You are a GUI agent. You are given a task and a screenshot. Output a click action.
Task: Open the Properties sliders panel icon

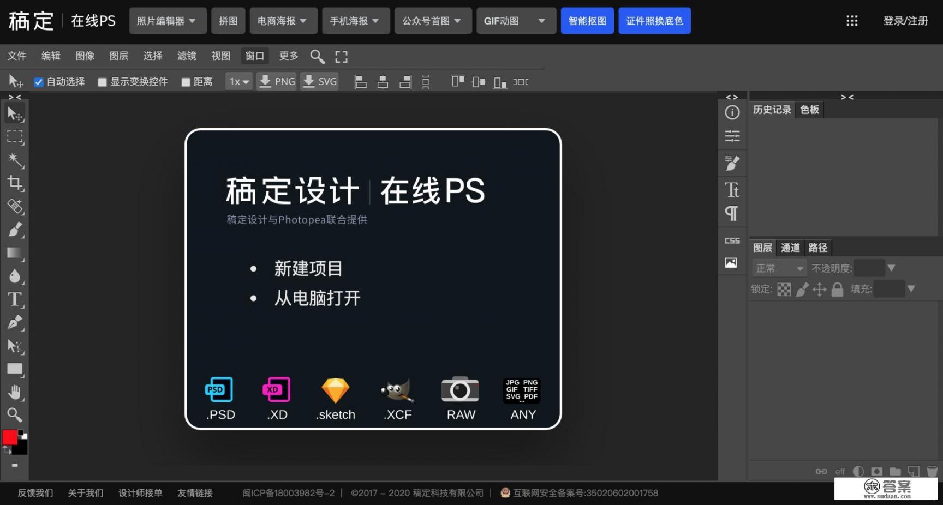[732, 136]
